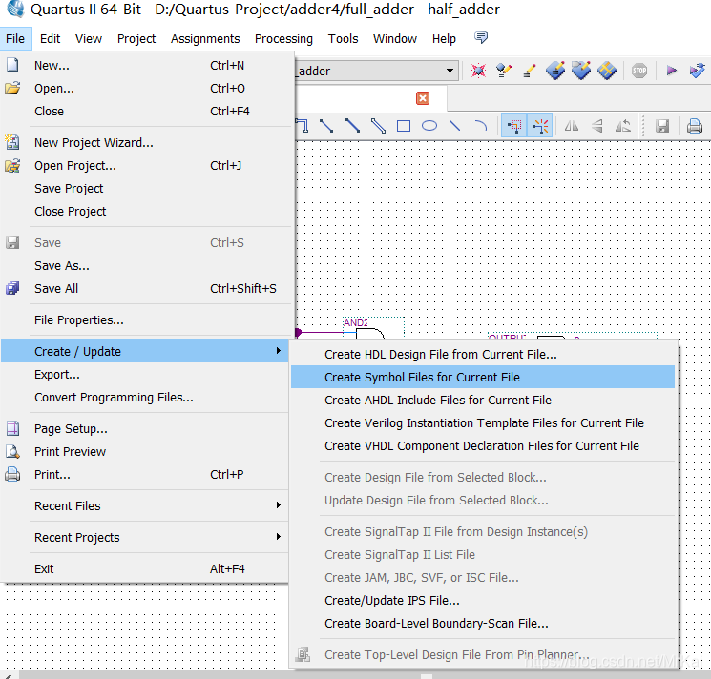The image size is (711, 679).
Task: Open the Chip Planner toolbar icon
Action: point(555,71)
